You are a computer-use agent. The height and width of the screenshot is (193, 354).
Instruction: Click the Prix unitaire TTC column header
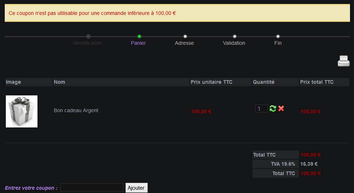(221, 82)
